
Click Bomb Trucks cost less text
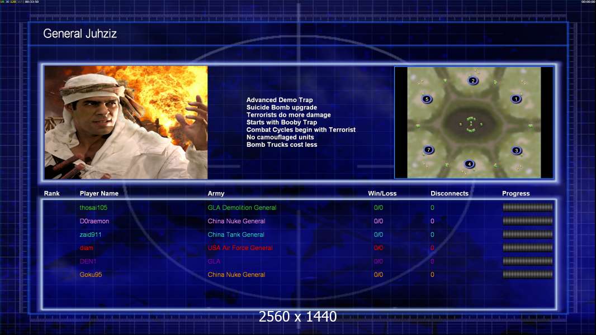[282, 145]
